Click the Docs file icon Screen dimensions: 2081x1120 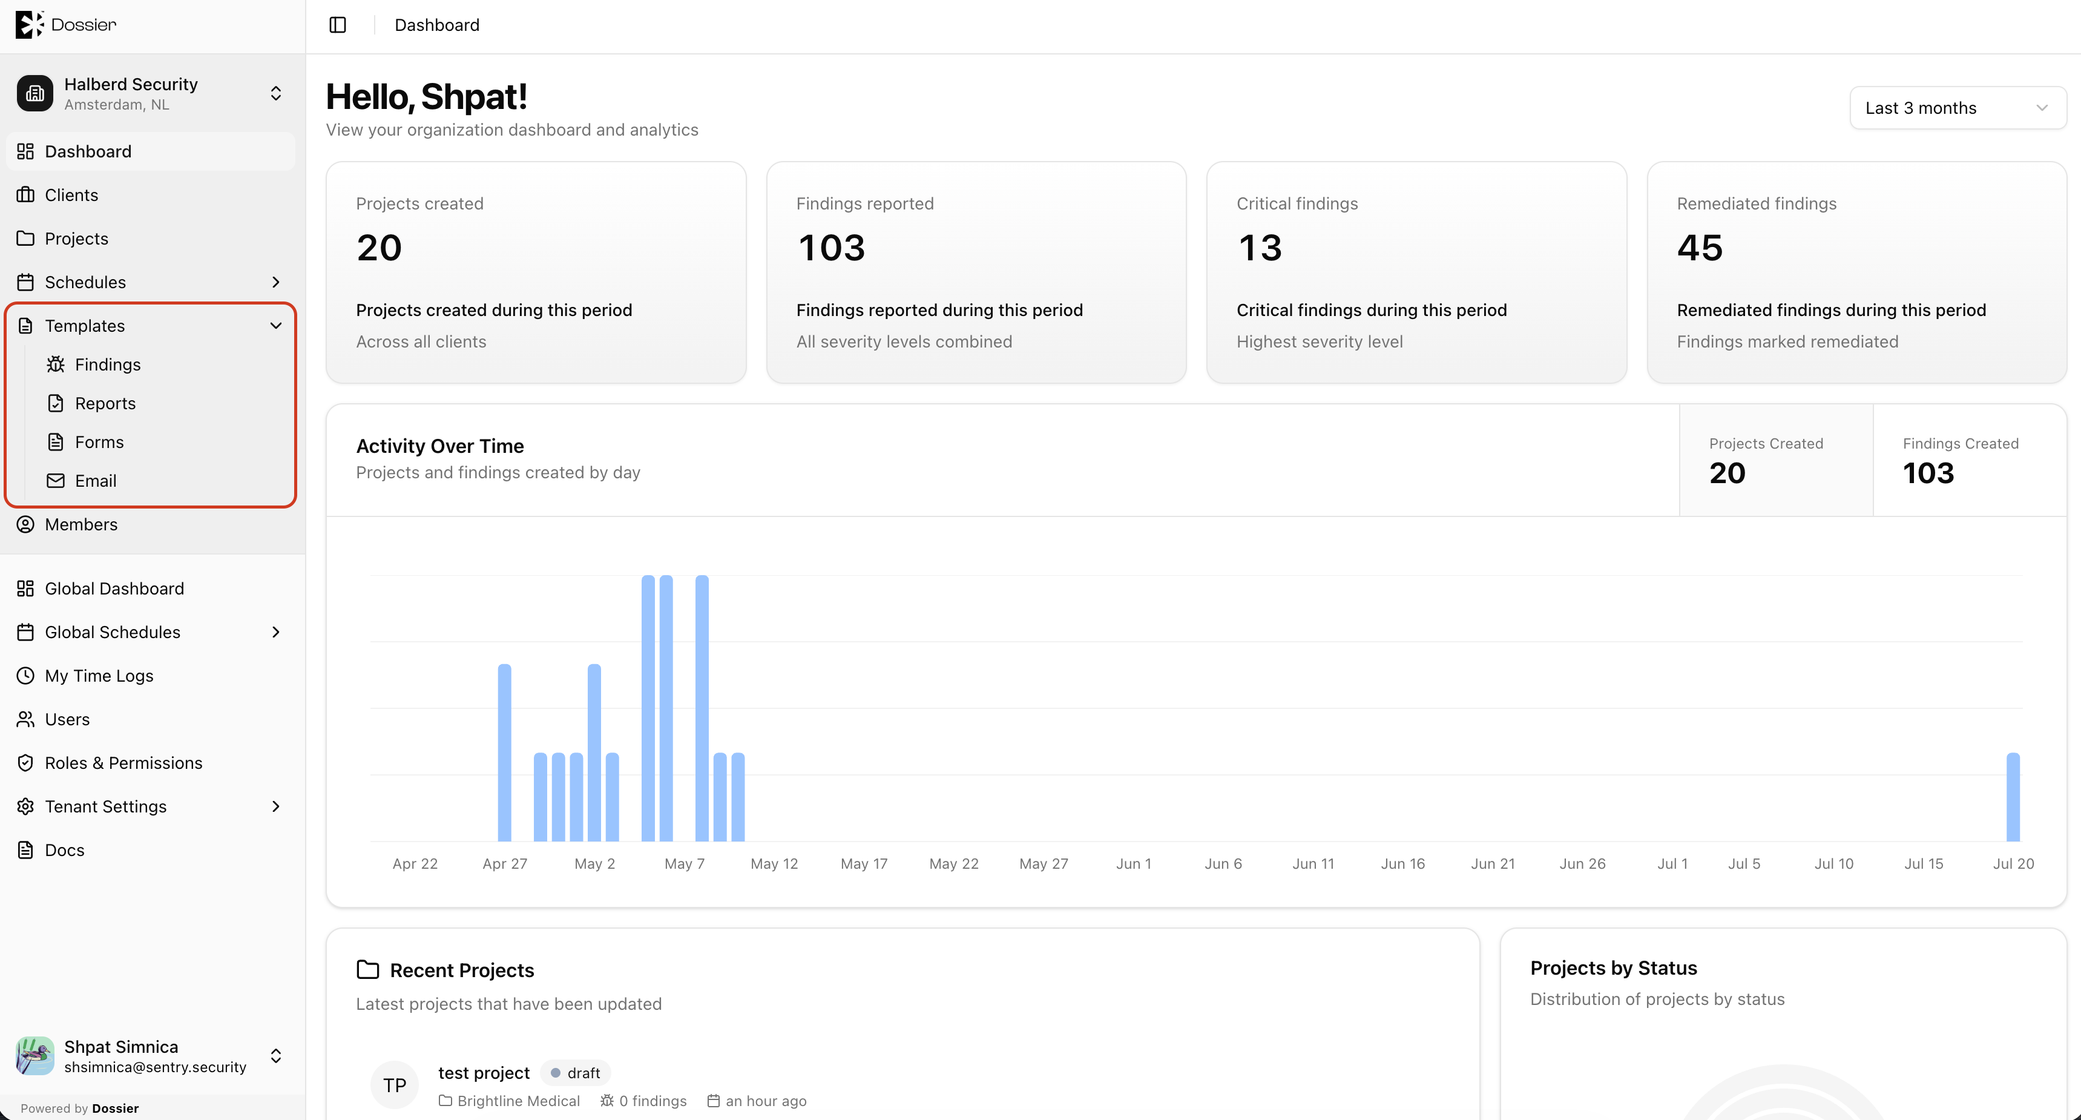(26, 851)
